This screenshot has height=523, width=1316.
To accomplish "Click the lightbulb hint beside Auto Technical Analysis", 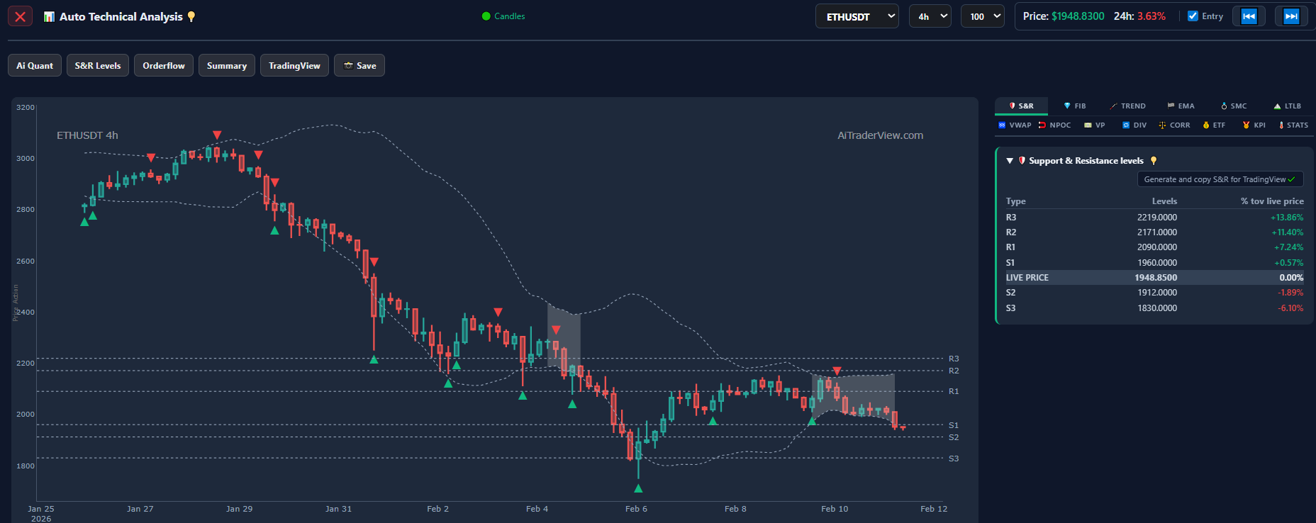I will (x=191, y=16).
